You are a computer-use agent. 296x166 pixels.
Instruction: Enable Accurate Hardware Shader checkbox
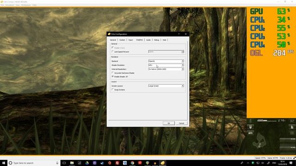(113, 73)
